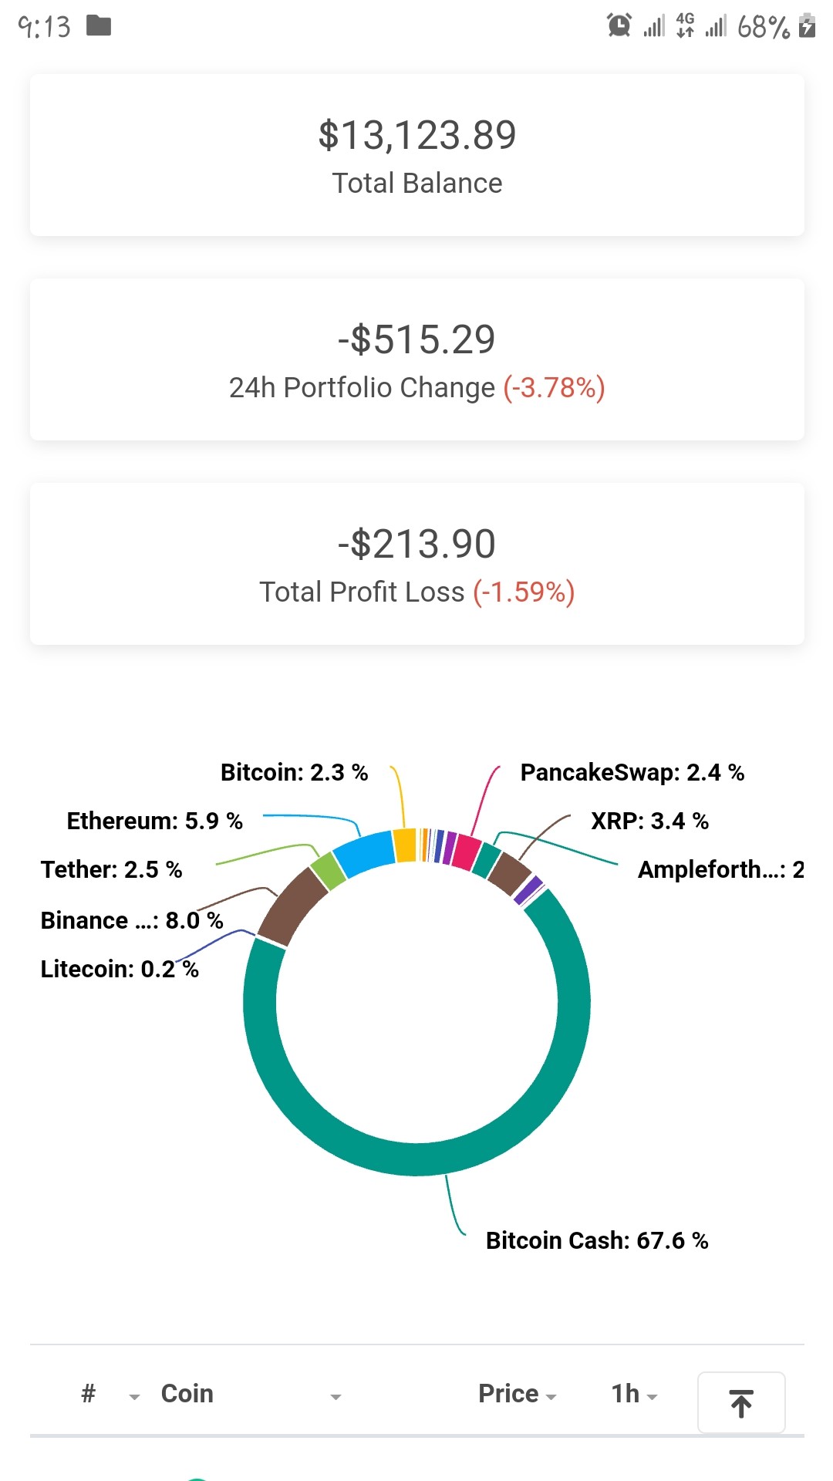This screenshot has width=833, height=1481.
Task: Tap the 4G data indicator icon
Action: pos(685,25)
